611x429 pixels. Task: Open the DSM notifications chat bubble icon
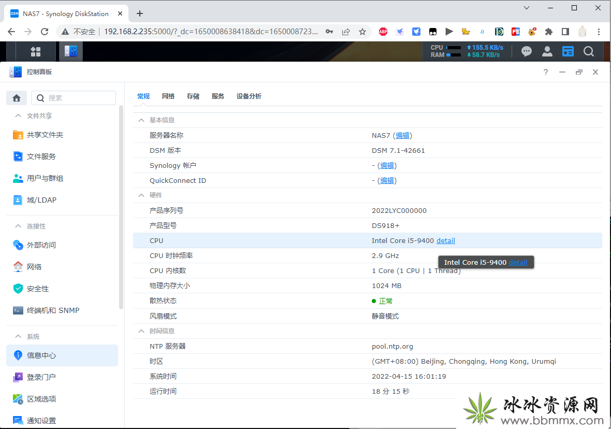coord(527,51)
